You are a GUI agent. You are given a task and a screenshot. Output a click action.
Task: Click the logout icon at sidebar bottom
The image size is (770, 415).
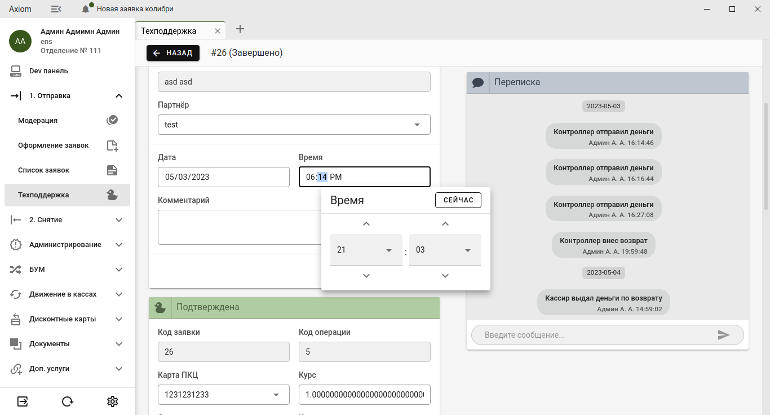click(23, 401)
